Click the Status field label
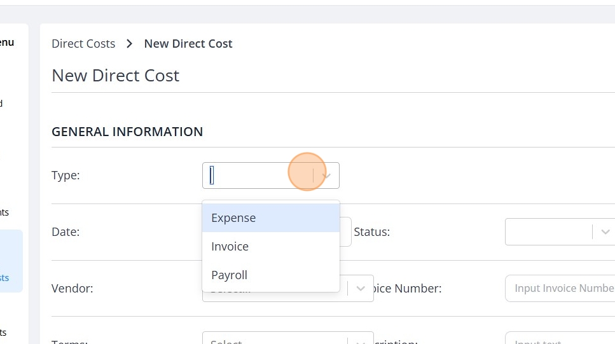 pos(371,232)
